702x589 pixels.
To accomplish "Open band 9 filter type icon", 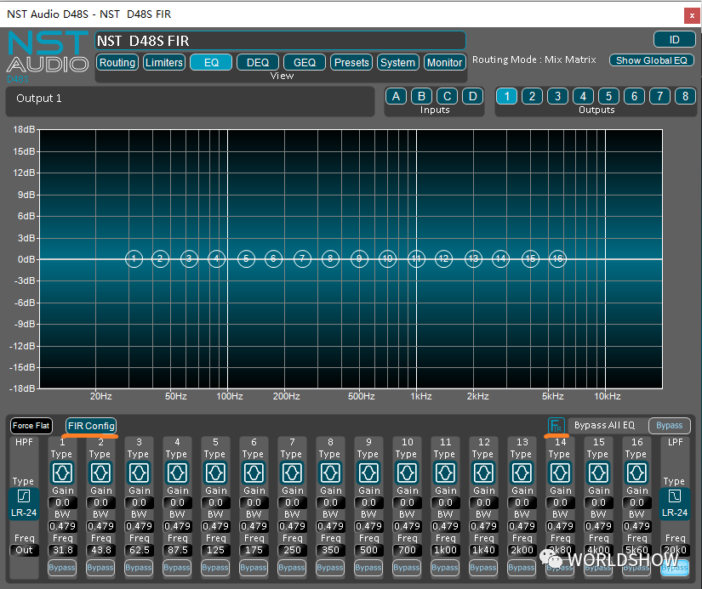I will [x=368, y=473].
